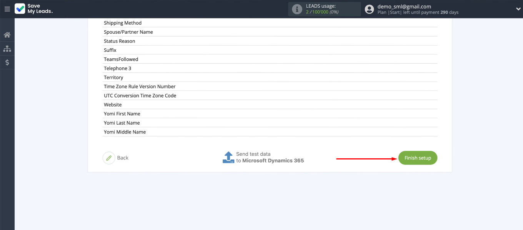Select the Telephone 3 row
This screenshot has width=523, height=230.
coord(270,68)
